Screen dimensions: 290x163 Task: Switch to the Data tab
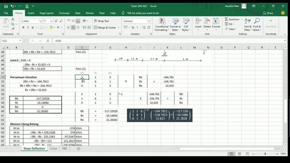(77, 13)
